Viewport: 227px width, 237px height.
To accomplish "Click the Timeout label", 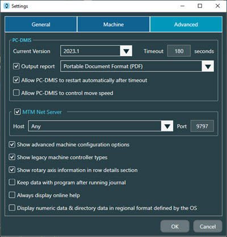I will click(153, 51).
